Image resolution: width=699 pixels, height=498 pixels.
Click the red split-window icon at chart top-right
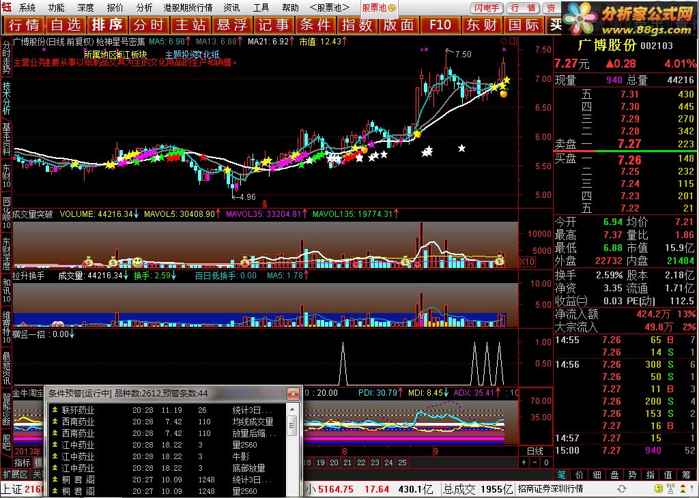click(513, 42)
